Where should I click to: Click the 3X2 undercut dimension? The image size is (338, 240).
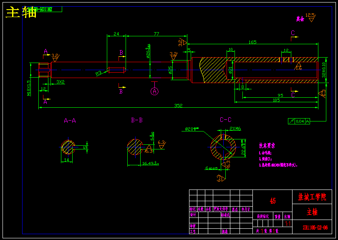coord(61,82)
